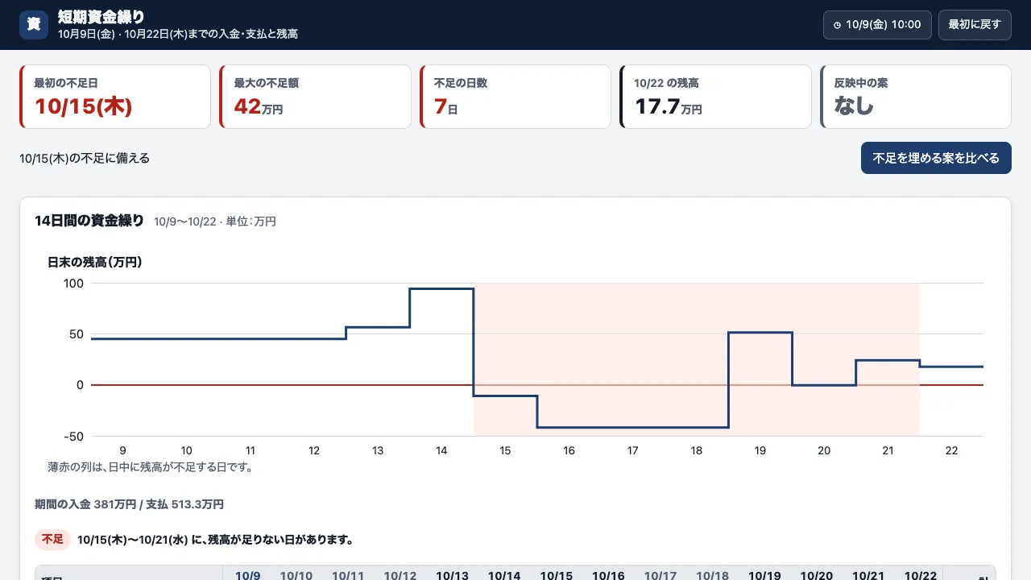Image resolution: width=1031 pixels, height=580 pixels.
Task: Click the y-axis label 100
Action: click(73, 284)
